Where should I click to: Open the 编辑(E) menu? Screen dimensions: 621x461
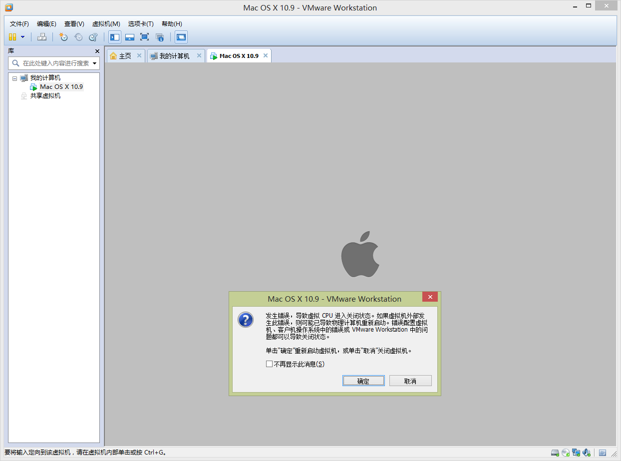click(46, 24)
